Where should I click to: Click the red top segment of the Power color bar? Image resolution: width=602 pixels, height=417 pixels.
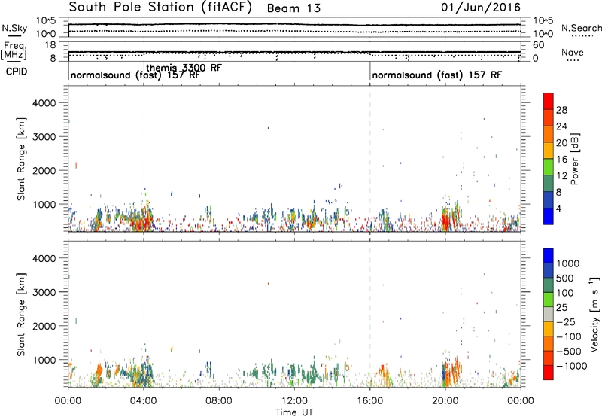pos(549,101)
